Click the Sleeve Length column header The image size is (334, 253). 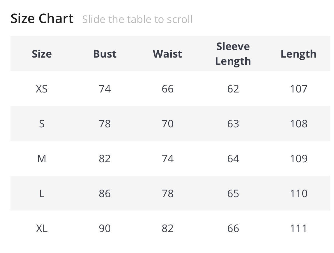click(233, 54)
